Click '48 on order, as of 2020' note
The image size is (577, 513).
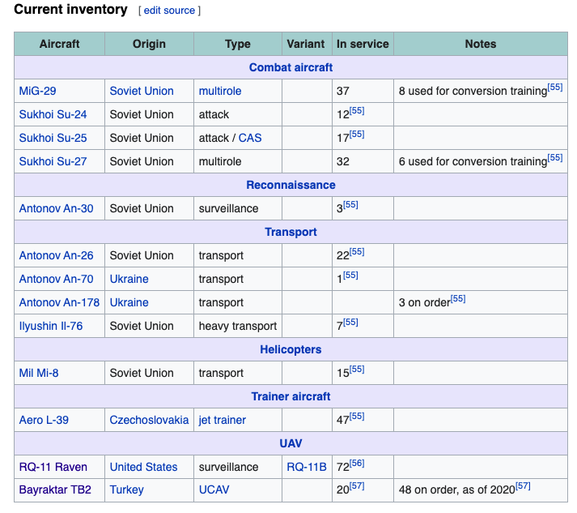click(x=456, y=489)
